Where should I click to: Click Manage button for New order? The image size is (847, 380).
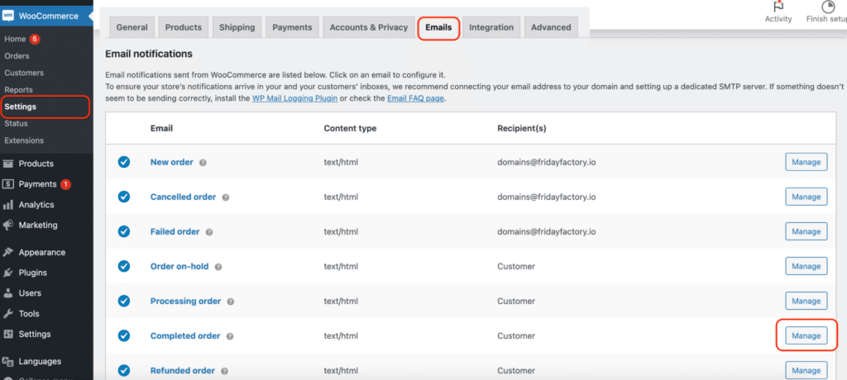[x=806, y=162]
